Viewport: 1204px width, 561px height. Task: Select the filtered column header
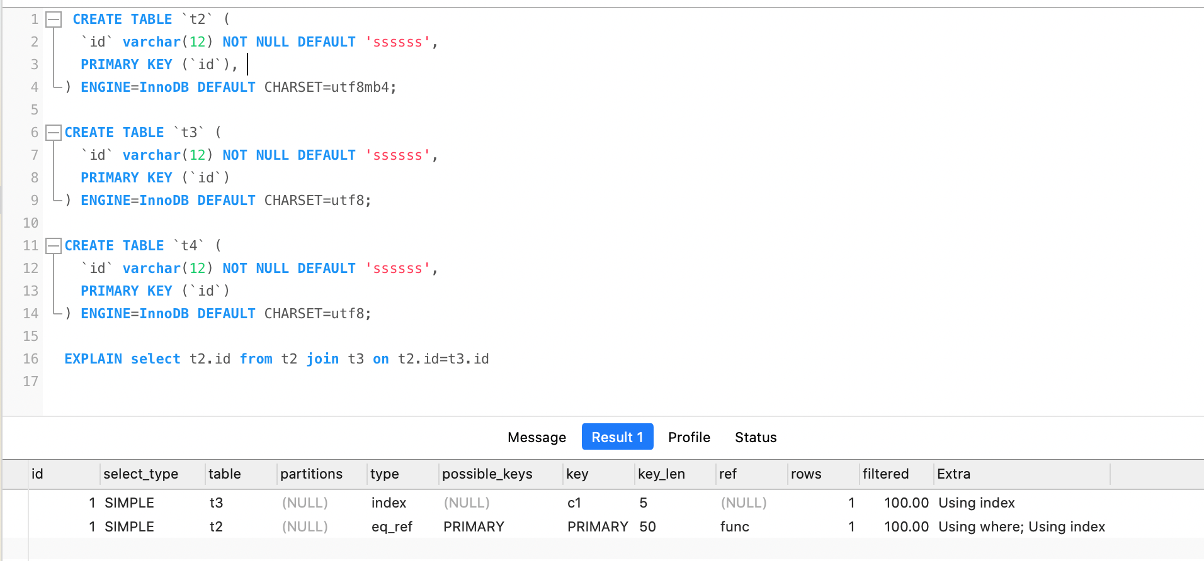click(885, 474)
